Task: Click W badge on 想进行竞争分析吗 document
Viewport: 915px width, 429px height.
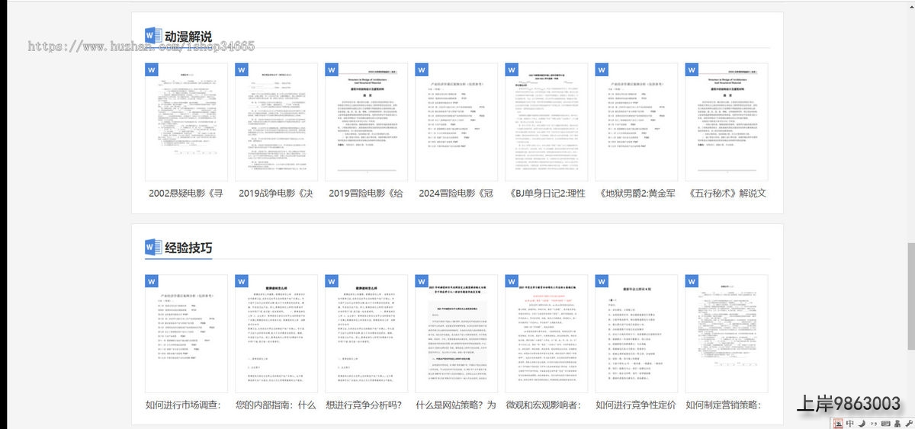Action: (331, 282)
